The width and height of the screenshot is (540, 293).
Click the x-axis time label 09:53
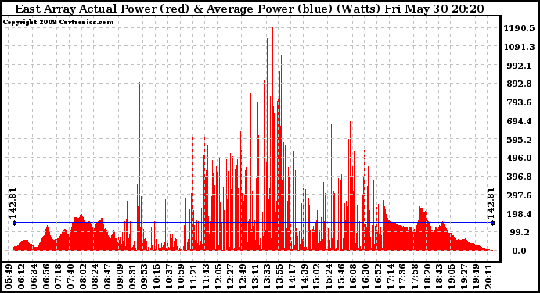(144, 277)
